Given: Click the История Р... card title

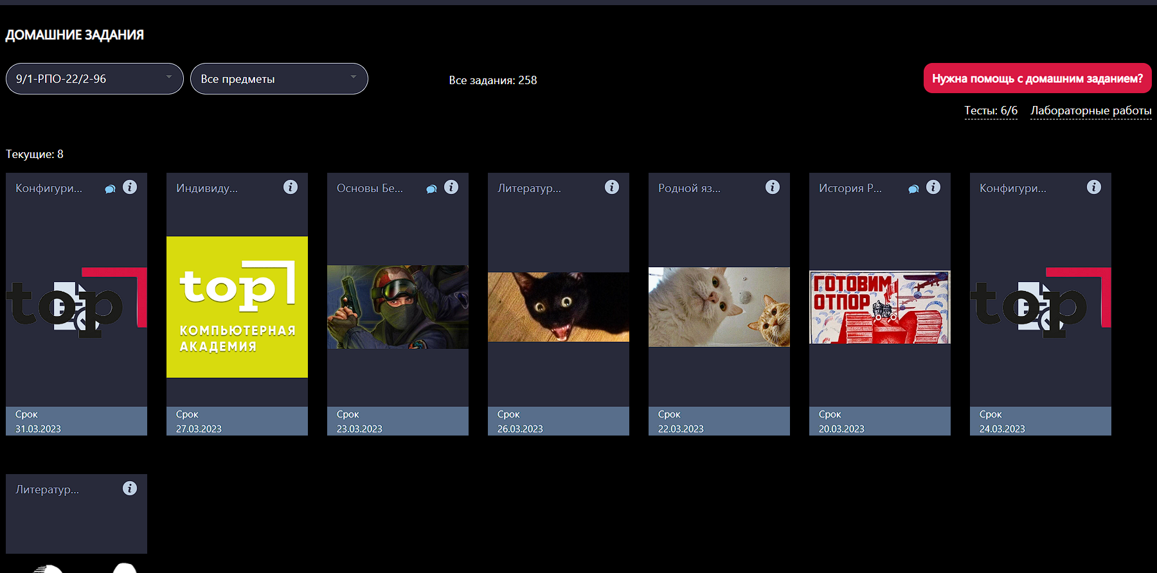Looking at the screenshot, I should click(850, 188).
